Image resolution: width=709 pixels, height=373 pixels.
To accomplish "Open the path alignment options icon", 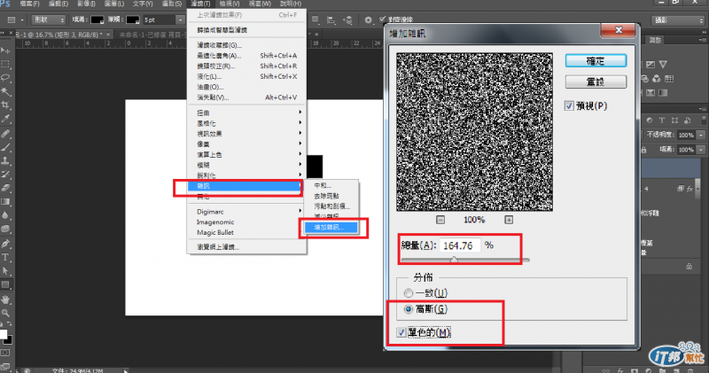I will pos(331,19).
